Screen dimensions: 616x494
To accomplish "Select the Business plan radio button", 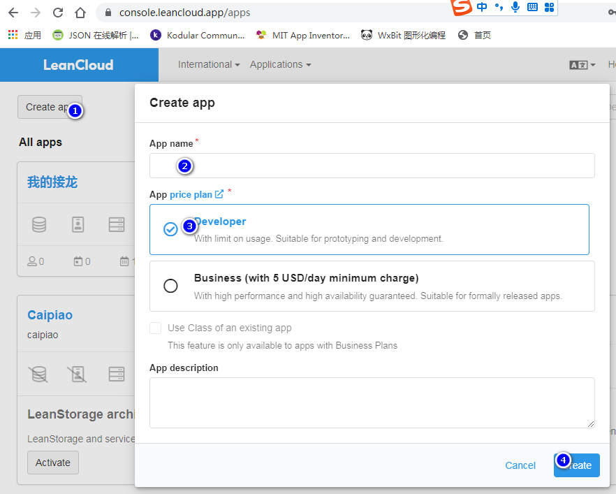I will pos(170,286).
